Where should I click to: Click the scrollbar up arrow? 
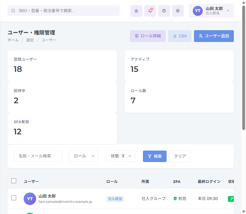(244, 2)
